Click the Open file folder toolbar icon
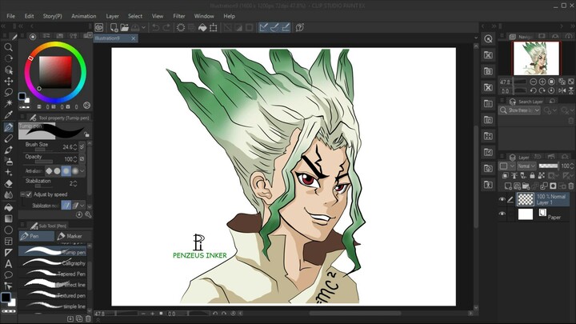576x324 pixels. click(x=125, y=27)
